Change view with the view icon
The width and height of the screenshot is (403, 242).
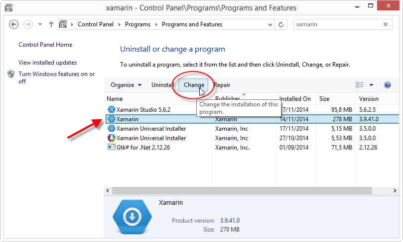pyautogui.click(x=359, y=85)
